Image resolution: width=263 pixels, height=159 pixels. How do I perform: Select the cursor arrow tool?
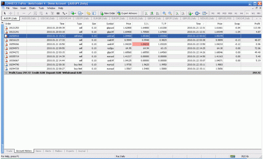click(x=5, y=13)
